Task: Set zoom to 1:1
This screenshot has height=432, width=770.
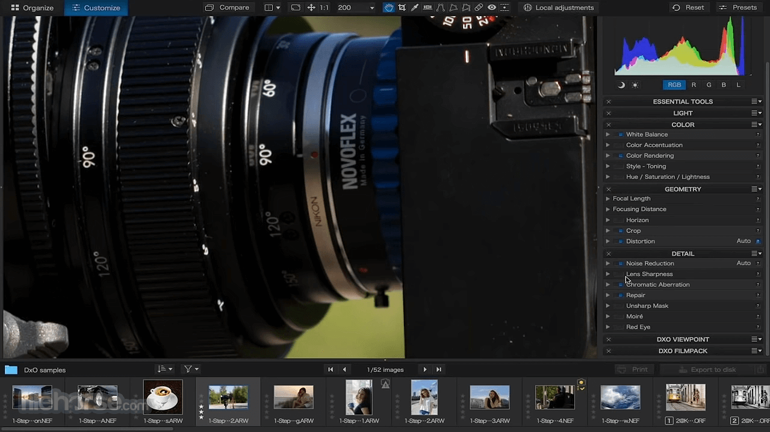Action: click(x=324, y=8)
